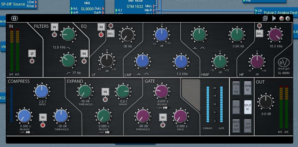
Task: Click the compressor THRESHOLD knob
Action: [61, 116]
